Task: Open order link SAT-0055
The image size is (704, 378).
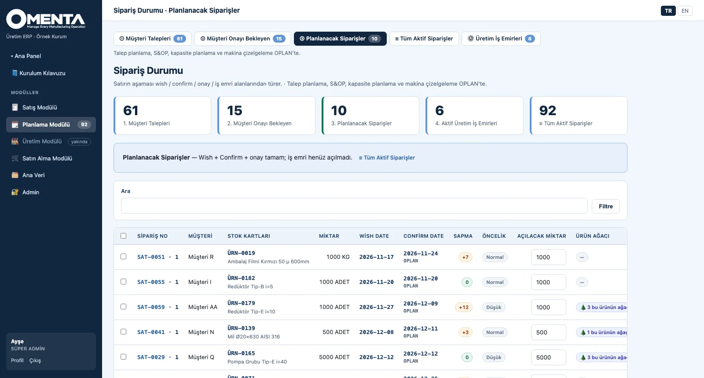Action: (151, 282)
